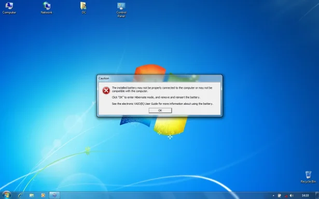Viewport: 319px width, 199px height.
Task: Click the Caution dialog title bar
Action: [160, 78]
